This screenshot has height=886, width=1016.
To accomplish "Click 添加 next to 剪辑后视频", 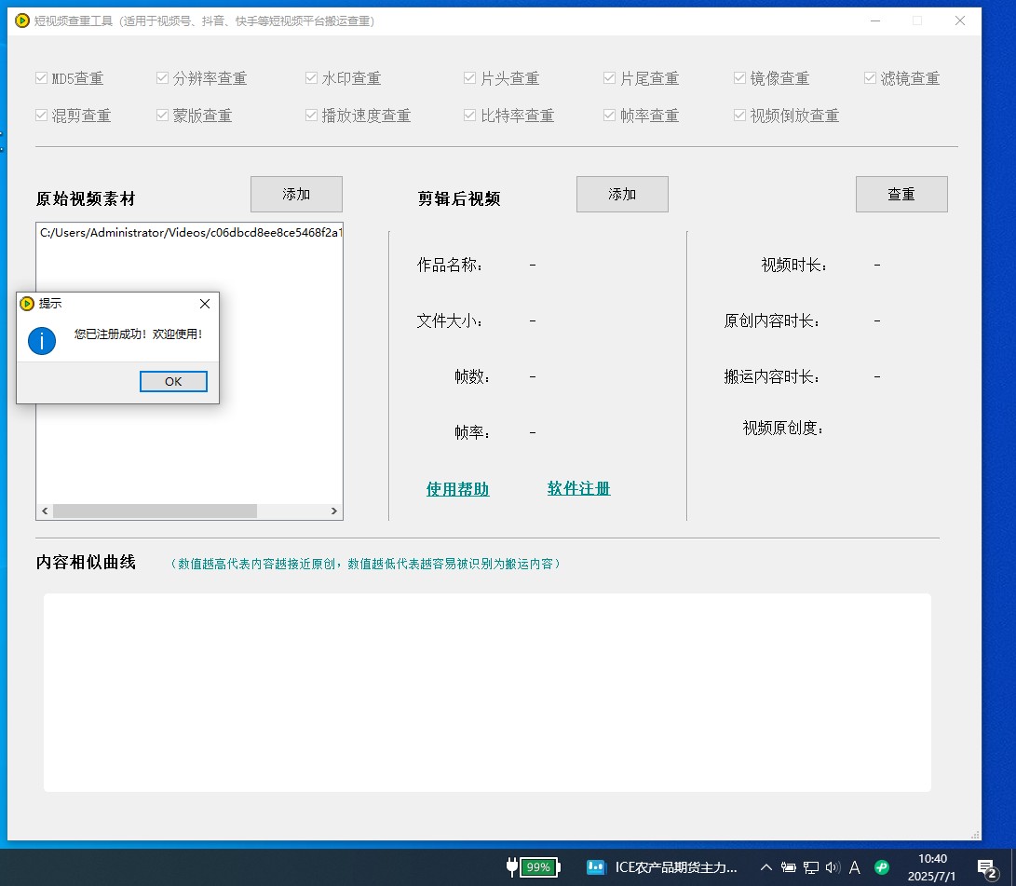I will 622,194.
